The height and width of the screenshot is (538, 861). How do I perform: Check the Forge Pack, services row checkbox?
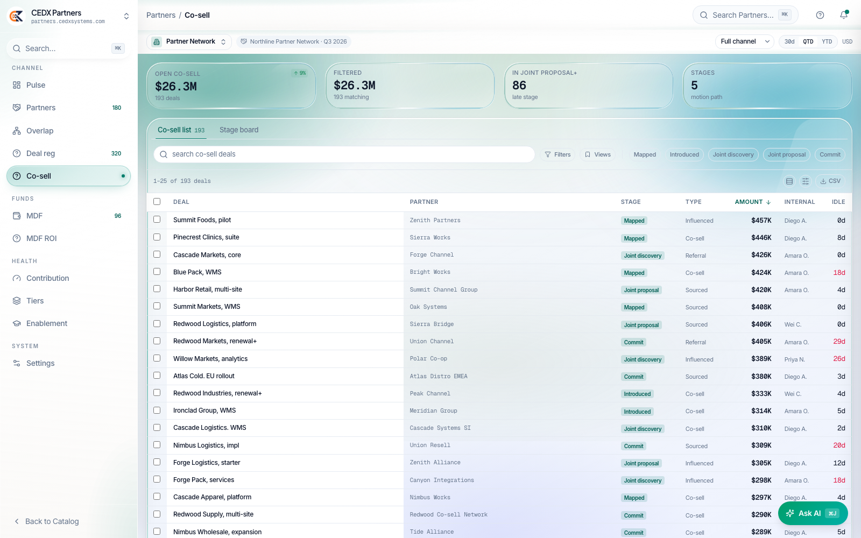(x=157, y=479)
